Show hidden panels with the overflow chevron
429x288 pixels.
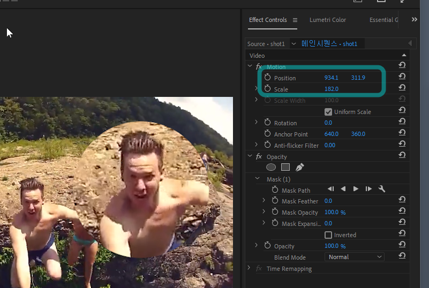pyautogui.click(x=414, y=19)
